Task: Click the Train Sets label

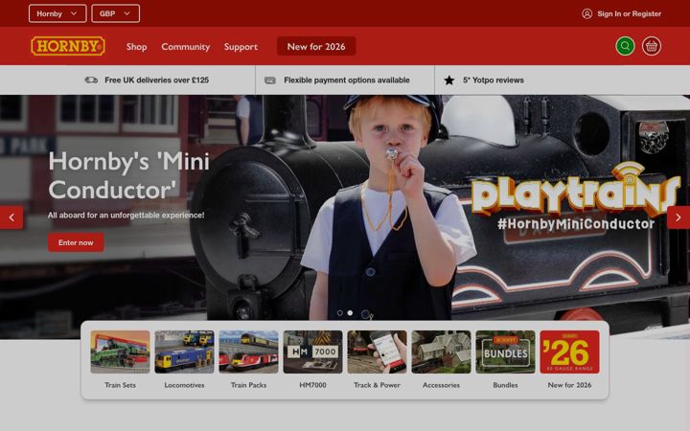Action: click(x=120, y=385)
